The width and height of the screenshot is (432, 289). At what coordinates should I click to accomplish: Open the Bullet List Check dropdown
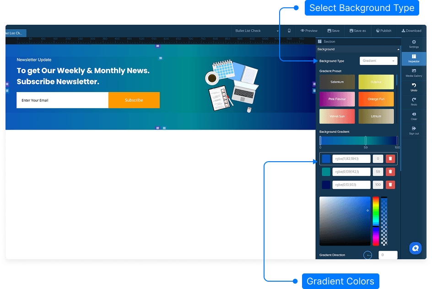click(256, 31)
